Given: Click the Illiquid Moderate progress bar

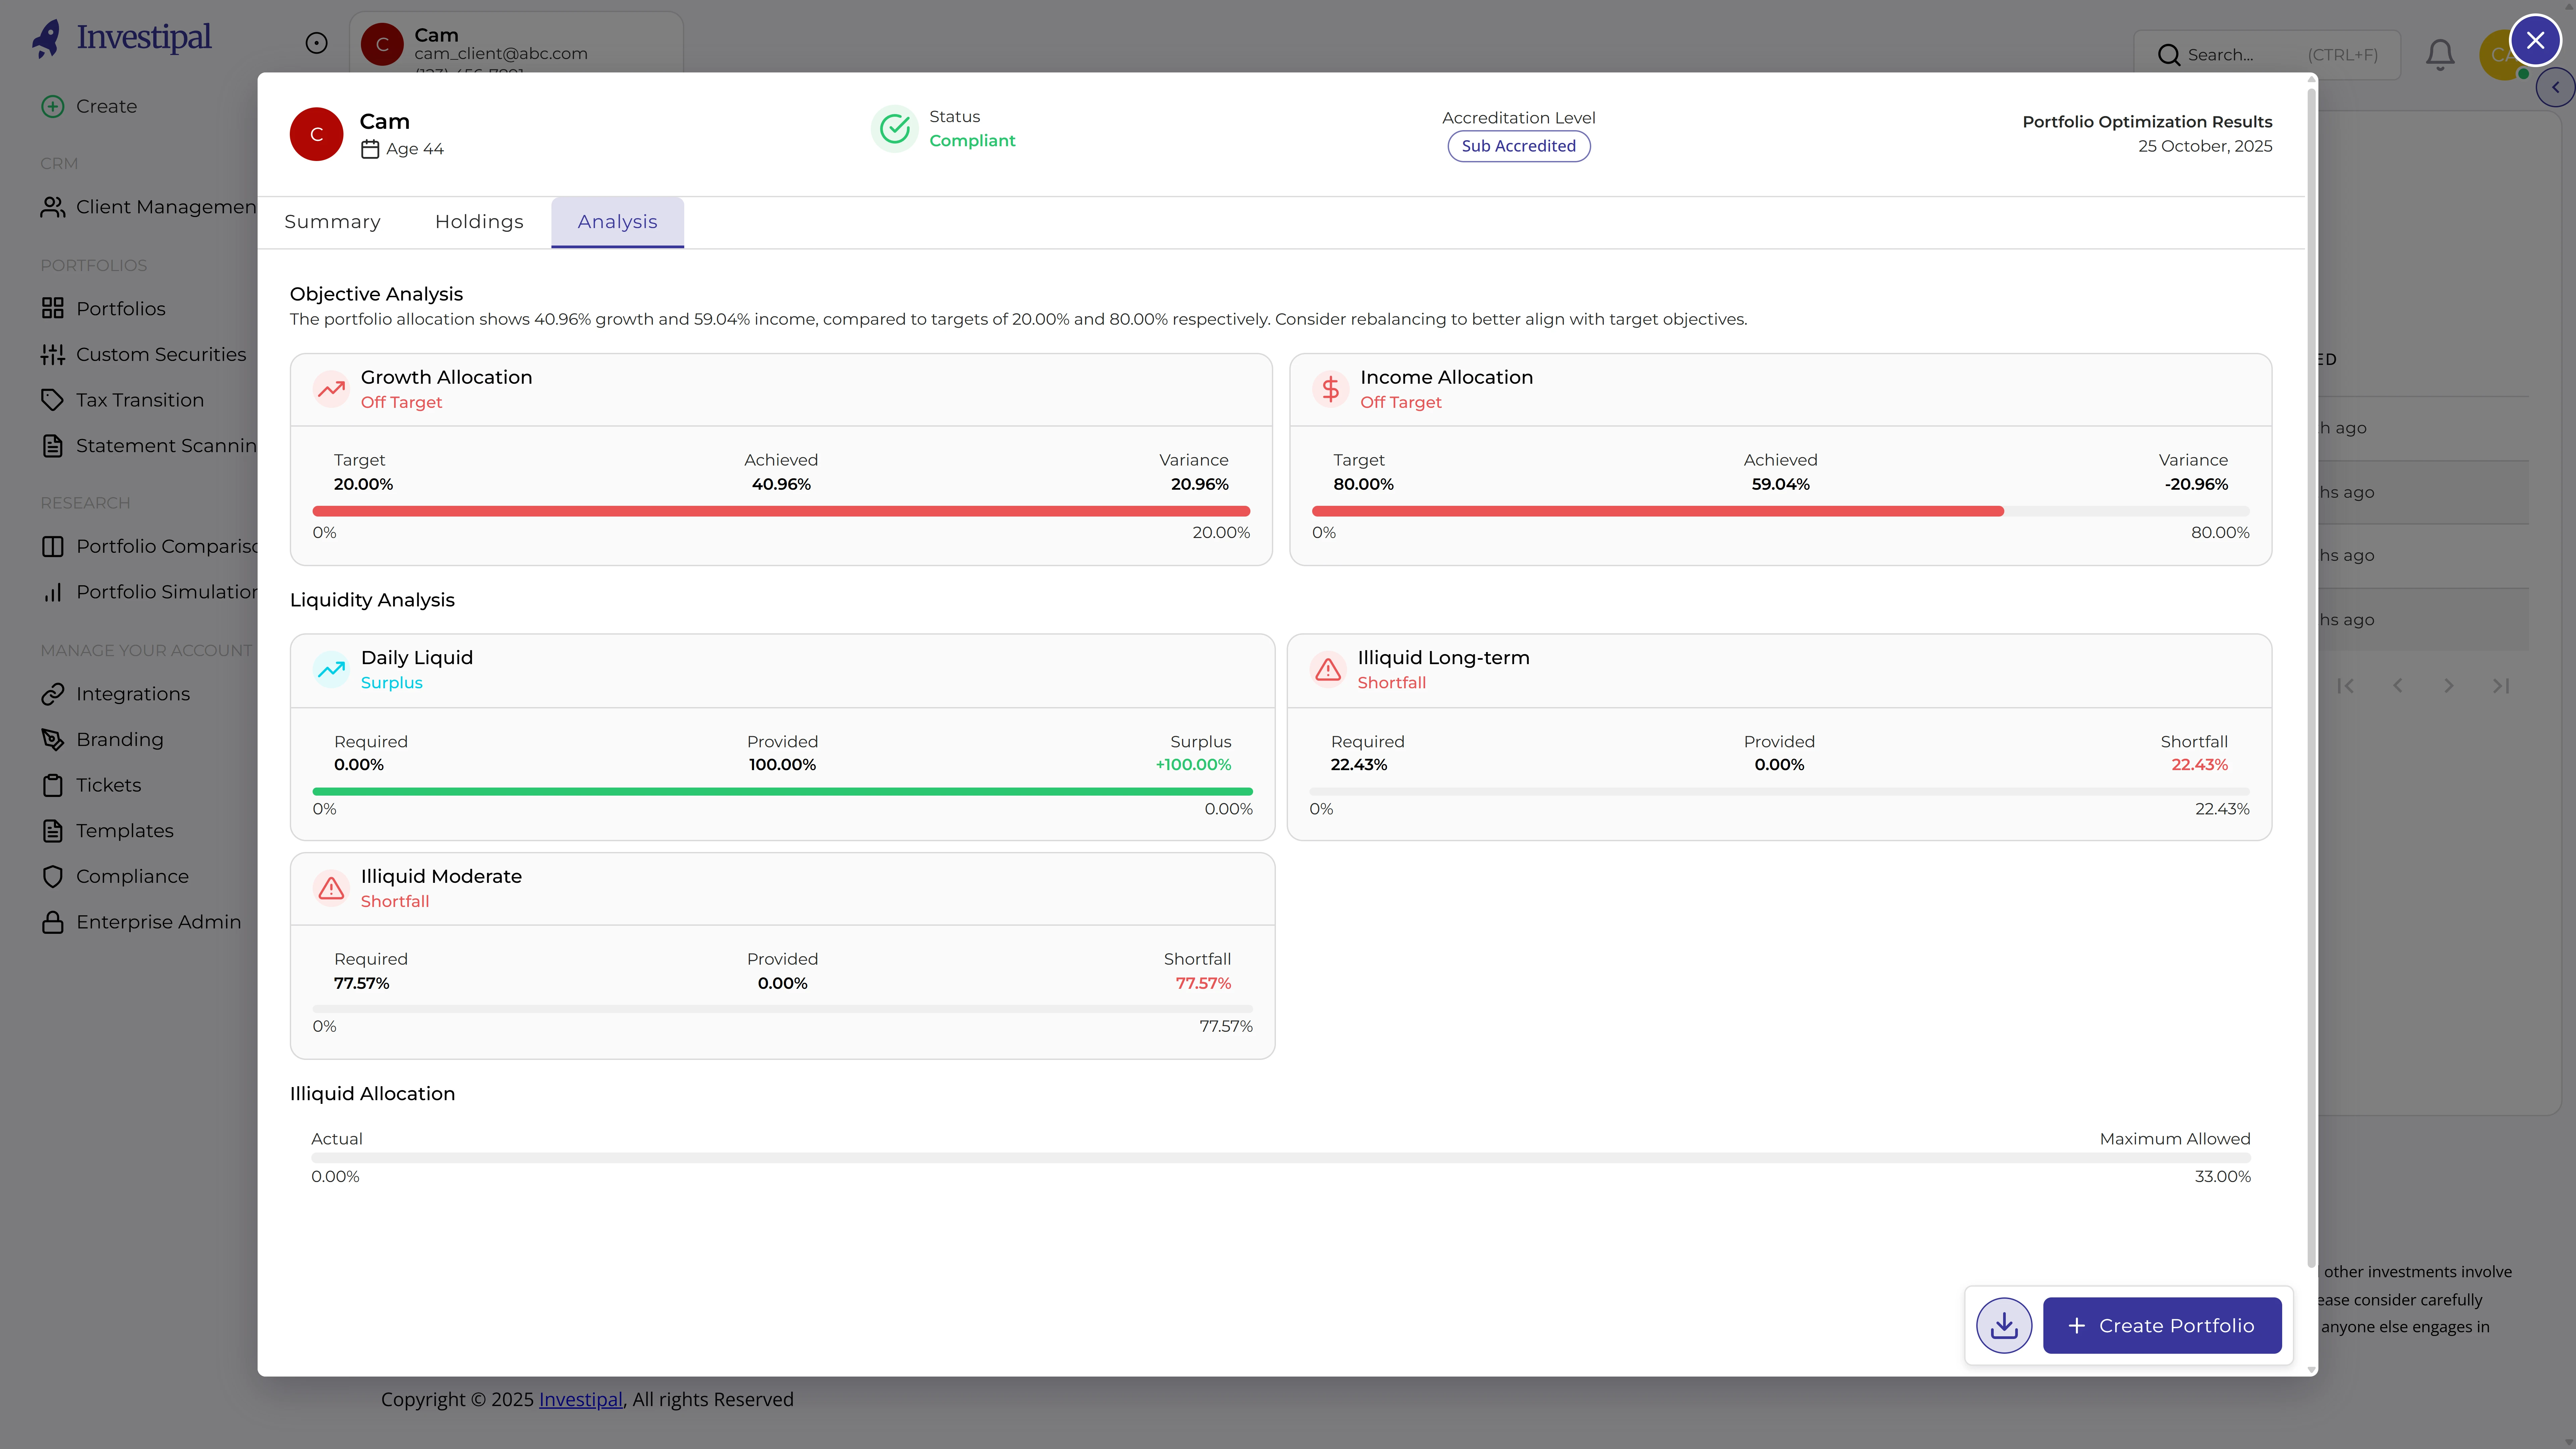Looking at the screenshot, I should tap(782, 1009).
